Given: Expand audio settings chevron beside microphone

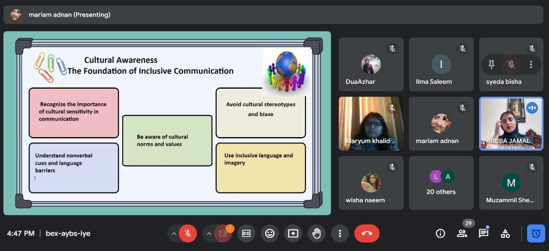Looking at the screenshot, I should (174, 233).
